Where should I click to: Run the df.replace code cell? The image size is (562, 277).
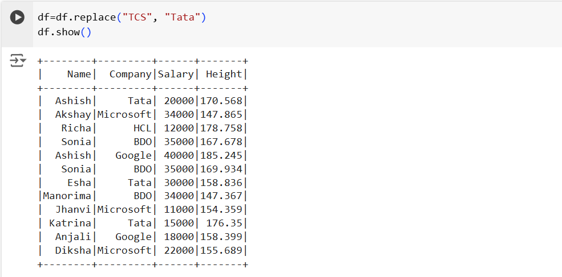18,18
